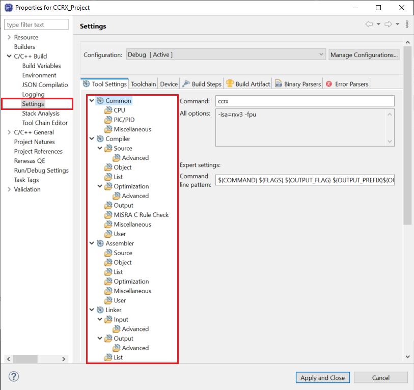Click scroll-down arrow of main panel

pyautogui.click(x=407, y=357)
